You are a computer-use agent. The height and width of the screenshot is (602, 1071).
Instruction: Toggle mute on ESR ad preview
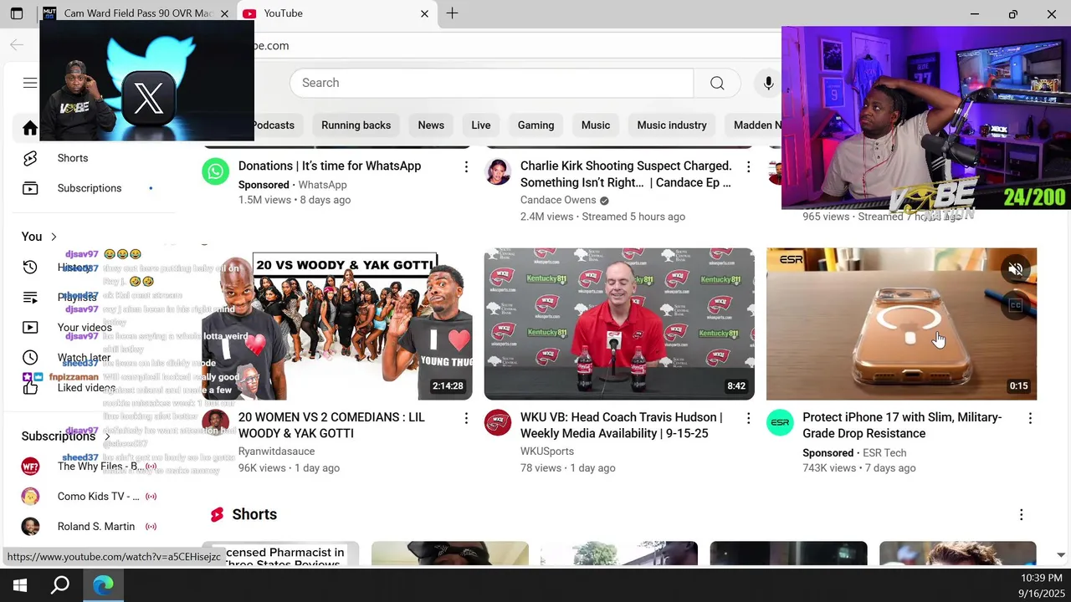1016,269
